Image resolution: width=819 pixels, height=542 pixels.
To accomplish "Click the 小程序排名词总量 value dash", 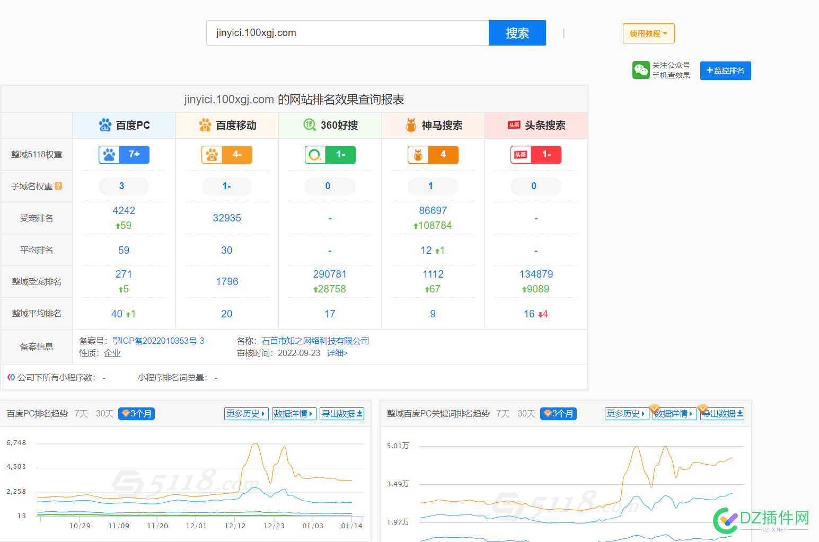I will pos(216,378).
